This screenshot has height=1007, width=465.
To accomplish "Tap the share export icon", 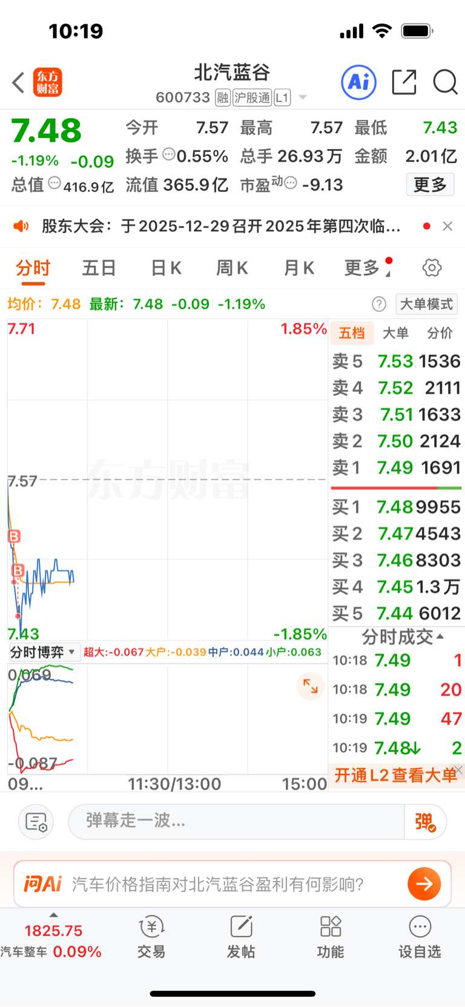I will (x=404, y=82).
